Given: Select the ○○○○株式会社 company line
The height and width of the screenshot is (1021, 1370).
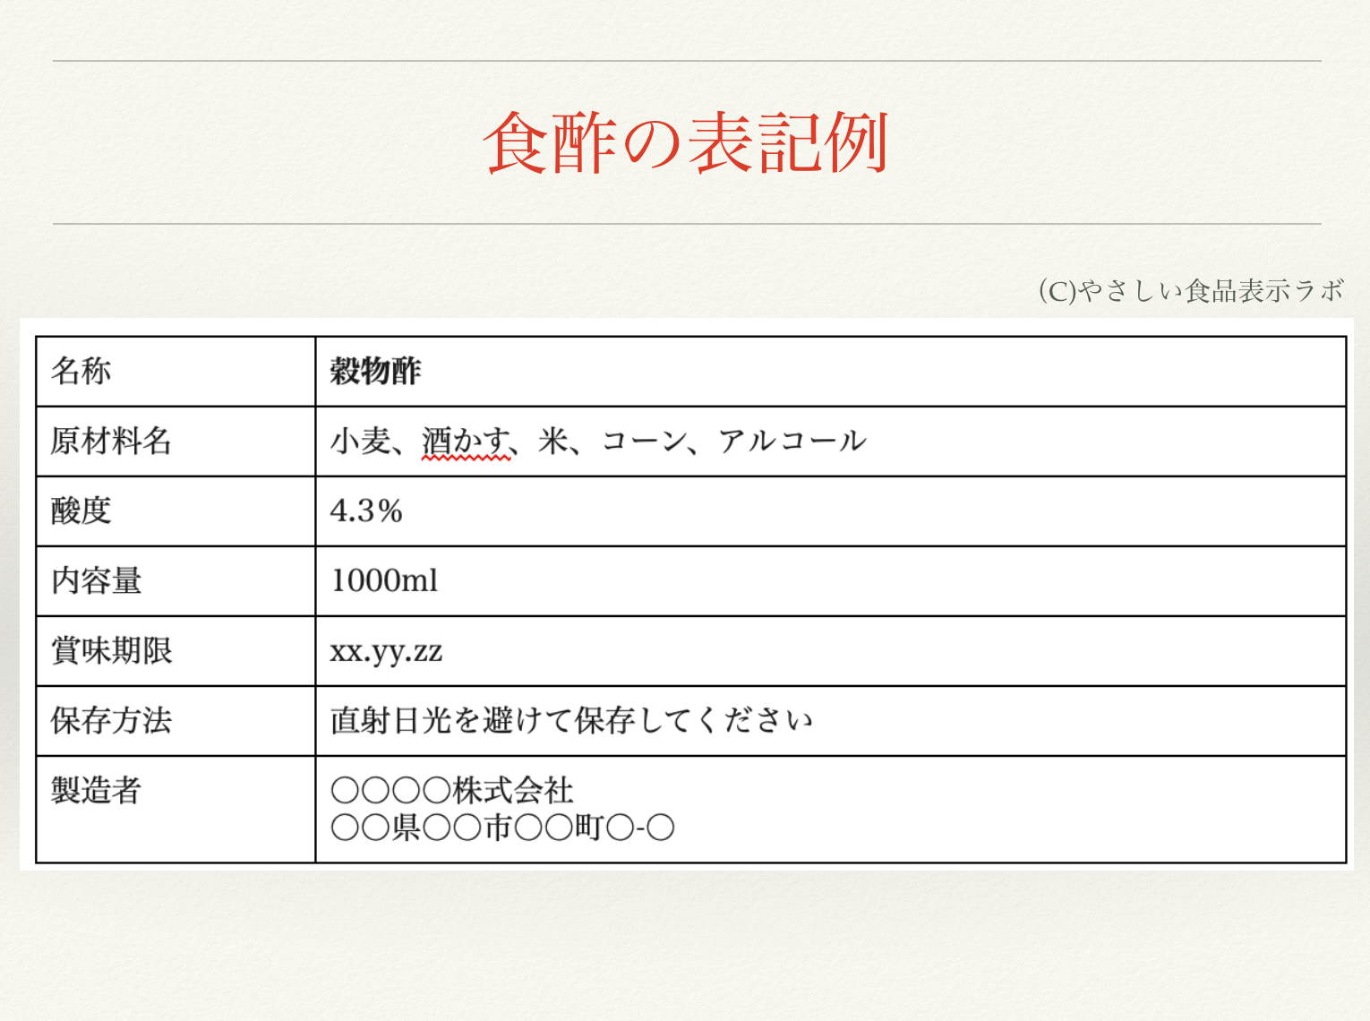Looking at the screenshot, I should tap(452, 791).
